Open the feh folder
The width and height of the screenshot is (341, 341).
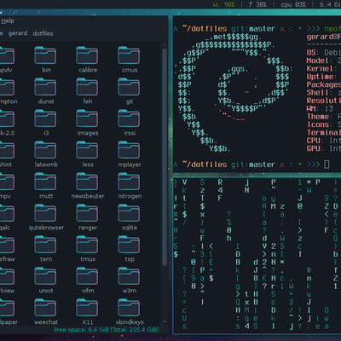coord(88,91)
